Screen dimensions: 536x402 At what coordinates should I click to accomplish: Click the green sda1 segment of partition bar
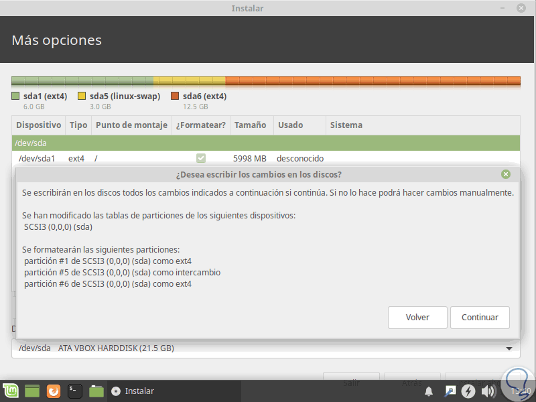tap(82, 81)
